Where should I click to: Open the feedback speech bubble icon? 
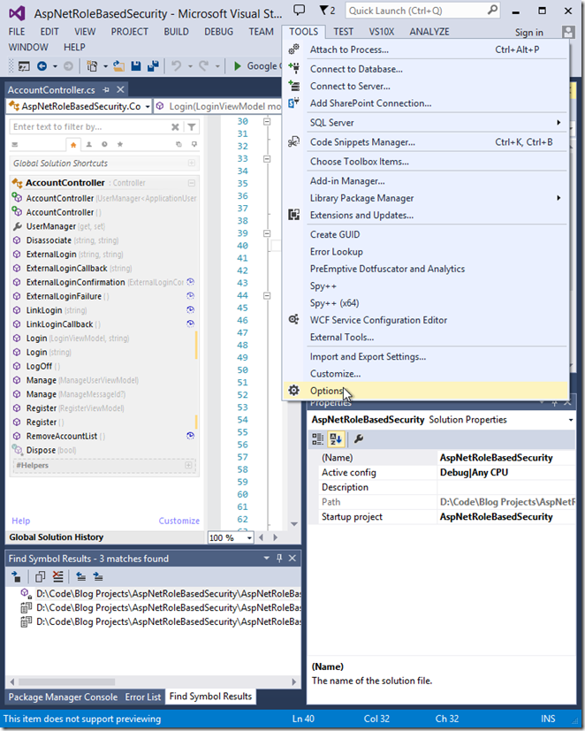(299, 10)
